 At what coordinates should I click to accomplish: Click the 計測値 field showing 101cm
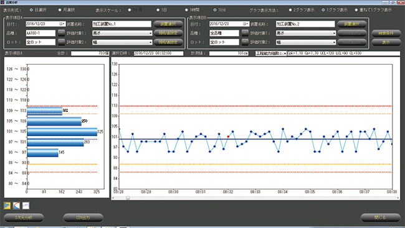[229, 53]
